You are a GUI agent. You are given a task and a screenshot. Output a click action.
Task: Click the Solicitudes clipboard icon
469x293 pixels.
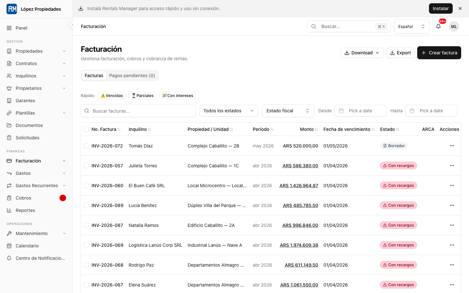point(9,138)
